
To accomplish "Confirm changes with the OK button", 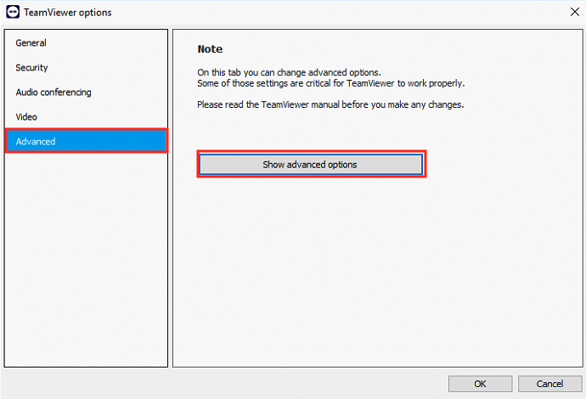I will [x=480, y=384].
